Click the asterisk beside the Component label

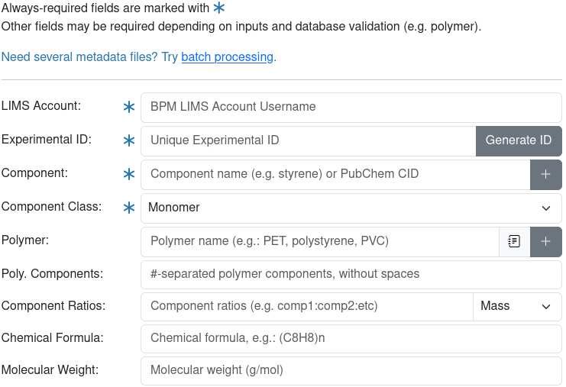click(x=129, y=175)
